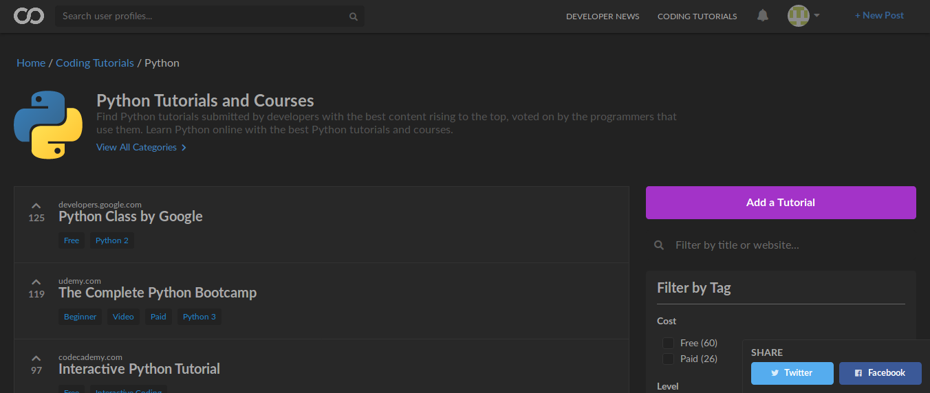
Task: Click the Python Tutorials and Courses heading
Action: tap(205, 100)
